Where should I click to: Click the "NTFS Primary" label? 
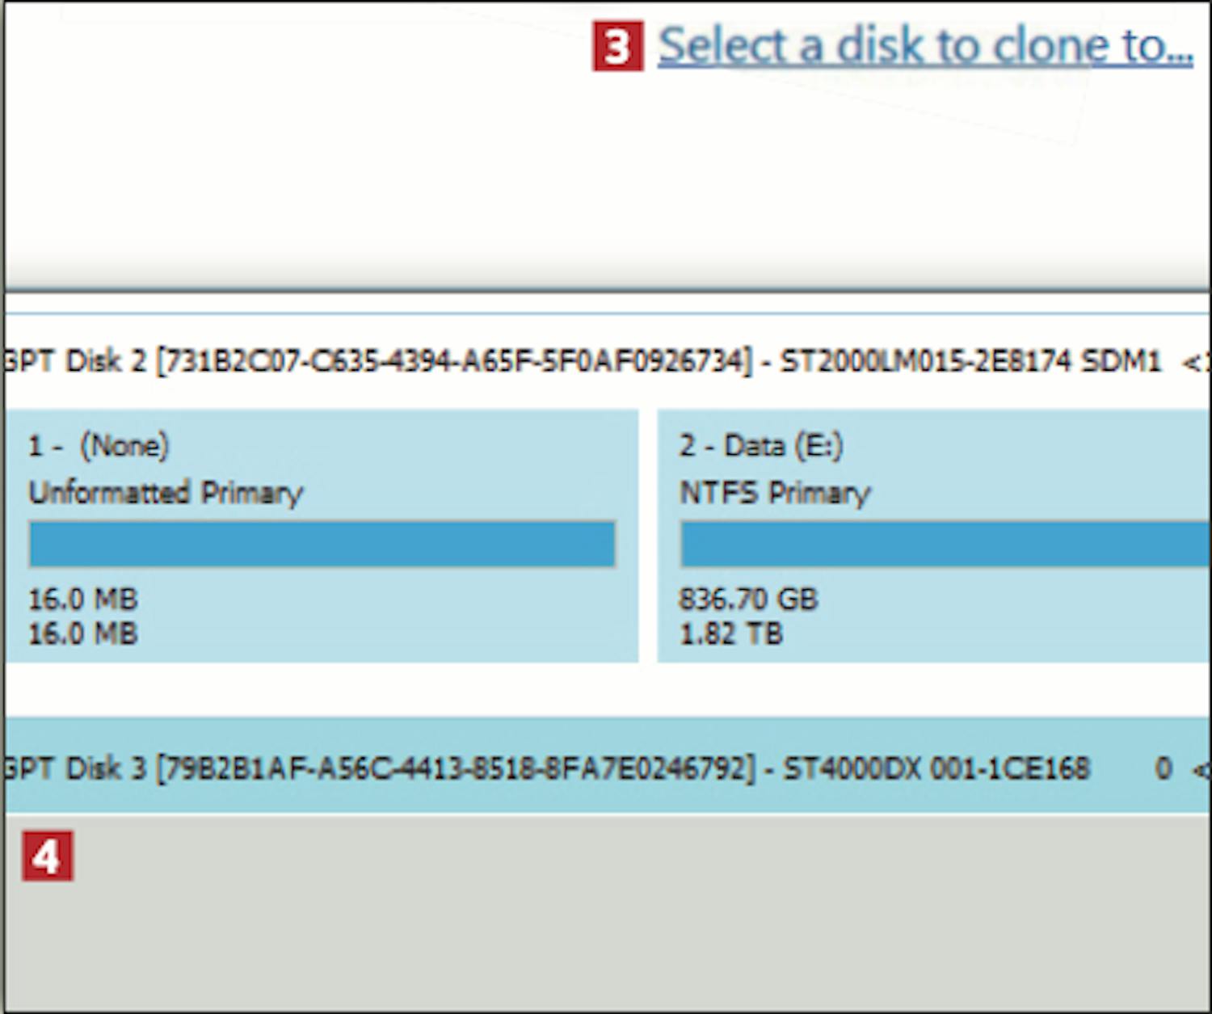click(775, 493)
